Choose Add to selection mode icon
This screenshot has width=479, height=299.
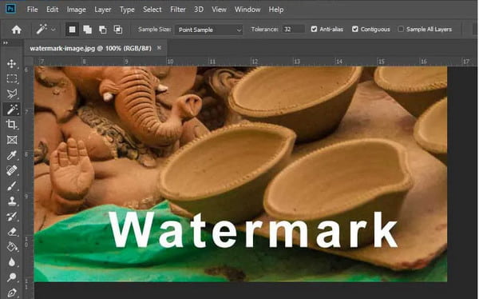pyautogui.click(x=88, y=30)
